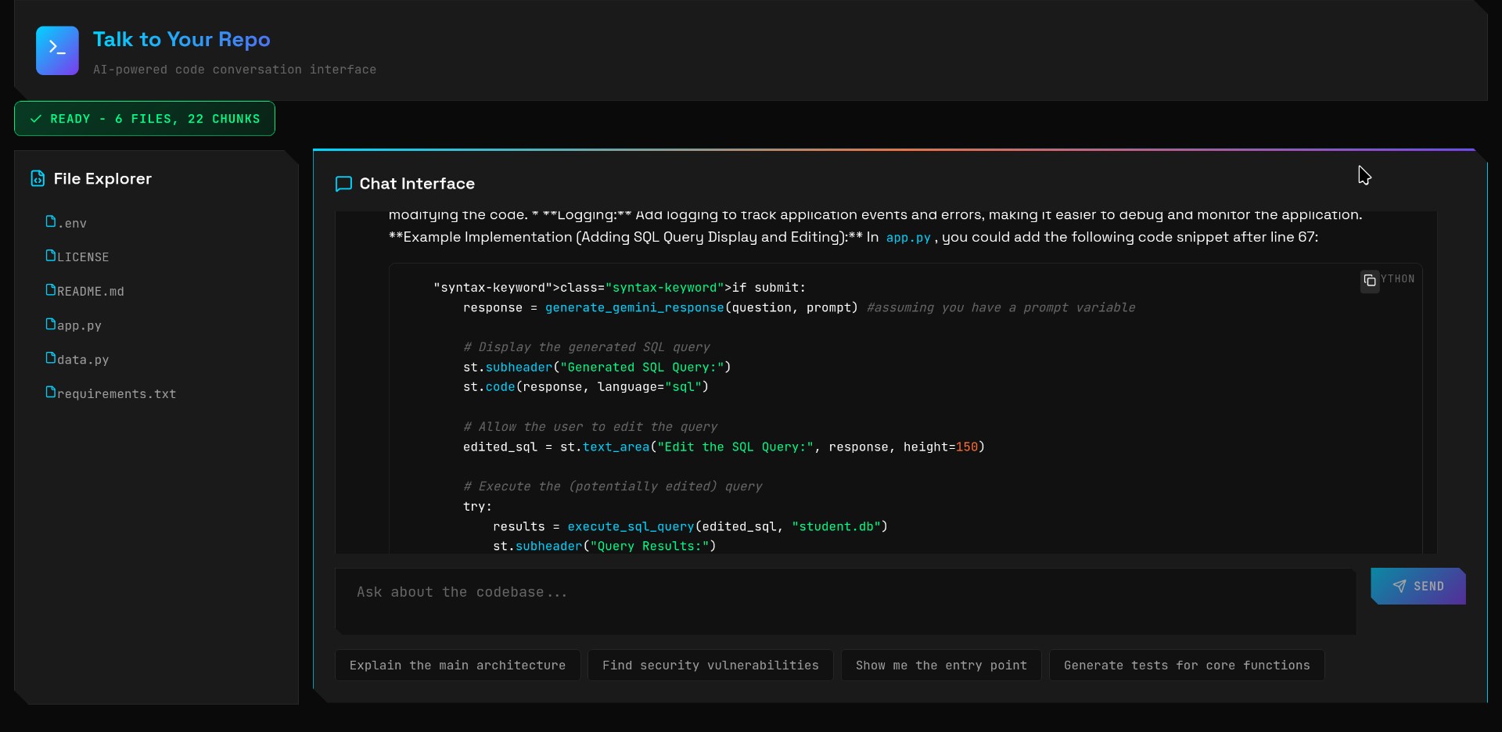The height and width of the screenshot is (732, 1502).
Task: Click the Chat Interface speech bubble icon
Action: point(343,184)
